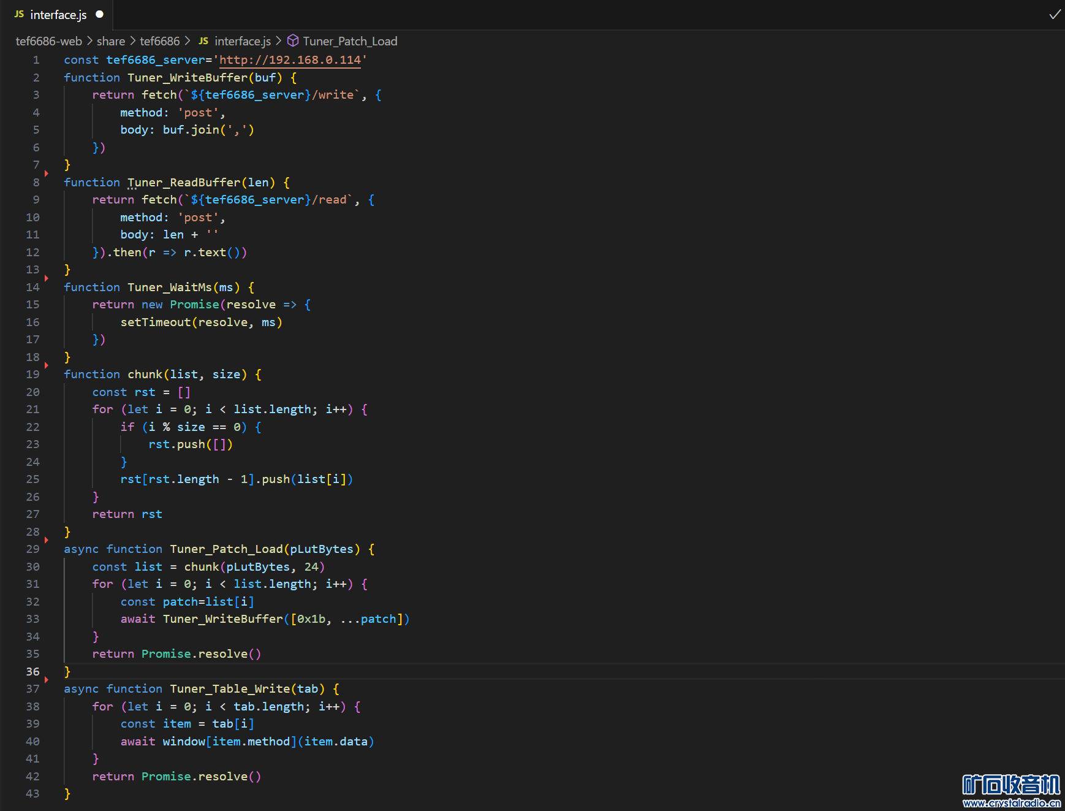Click Promise.resolve() on line 42
Viewport: 1065px width, 811px height.
(202, 777)
